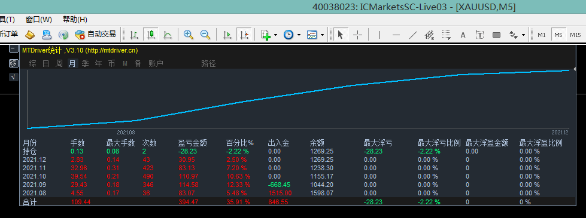Click the -668.45 withdrawal value
Screen dimensions: 586x218
click(279, 185)
